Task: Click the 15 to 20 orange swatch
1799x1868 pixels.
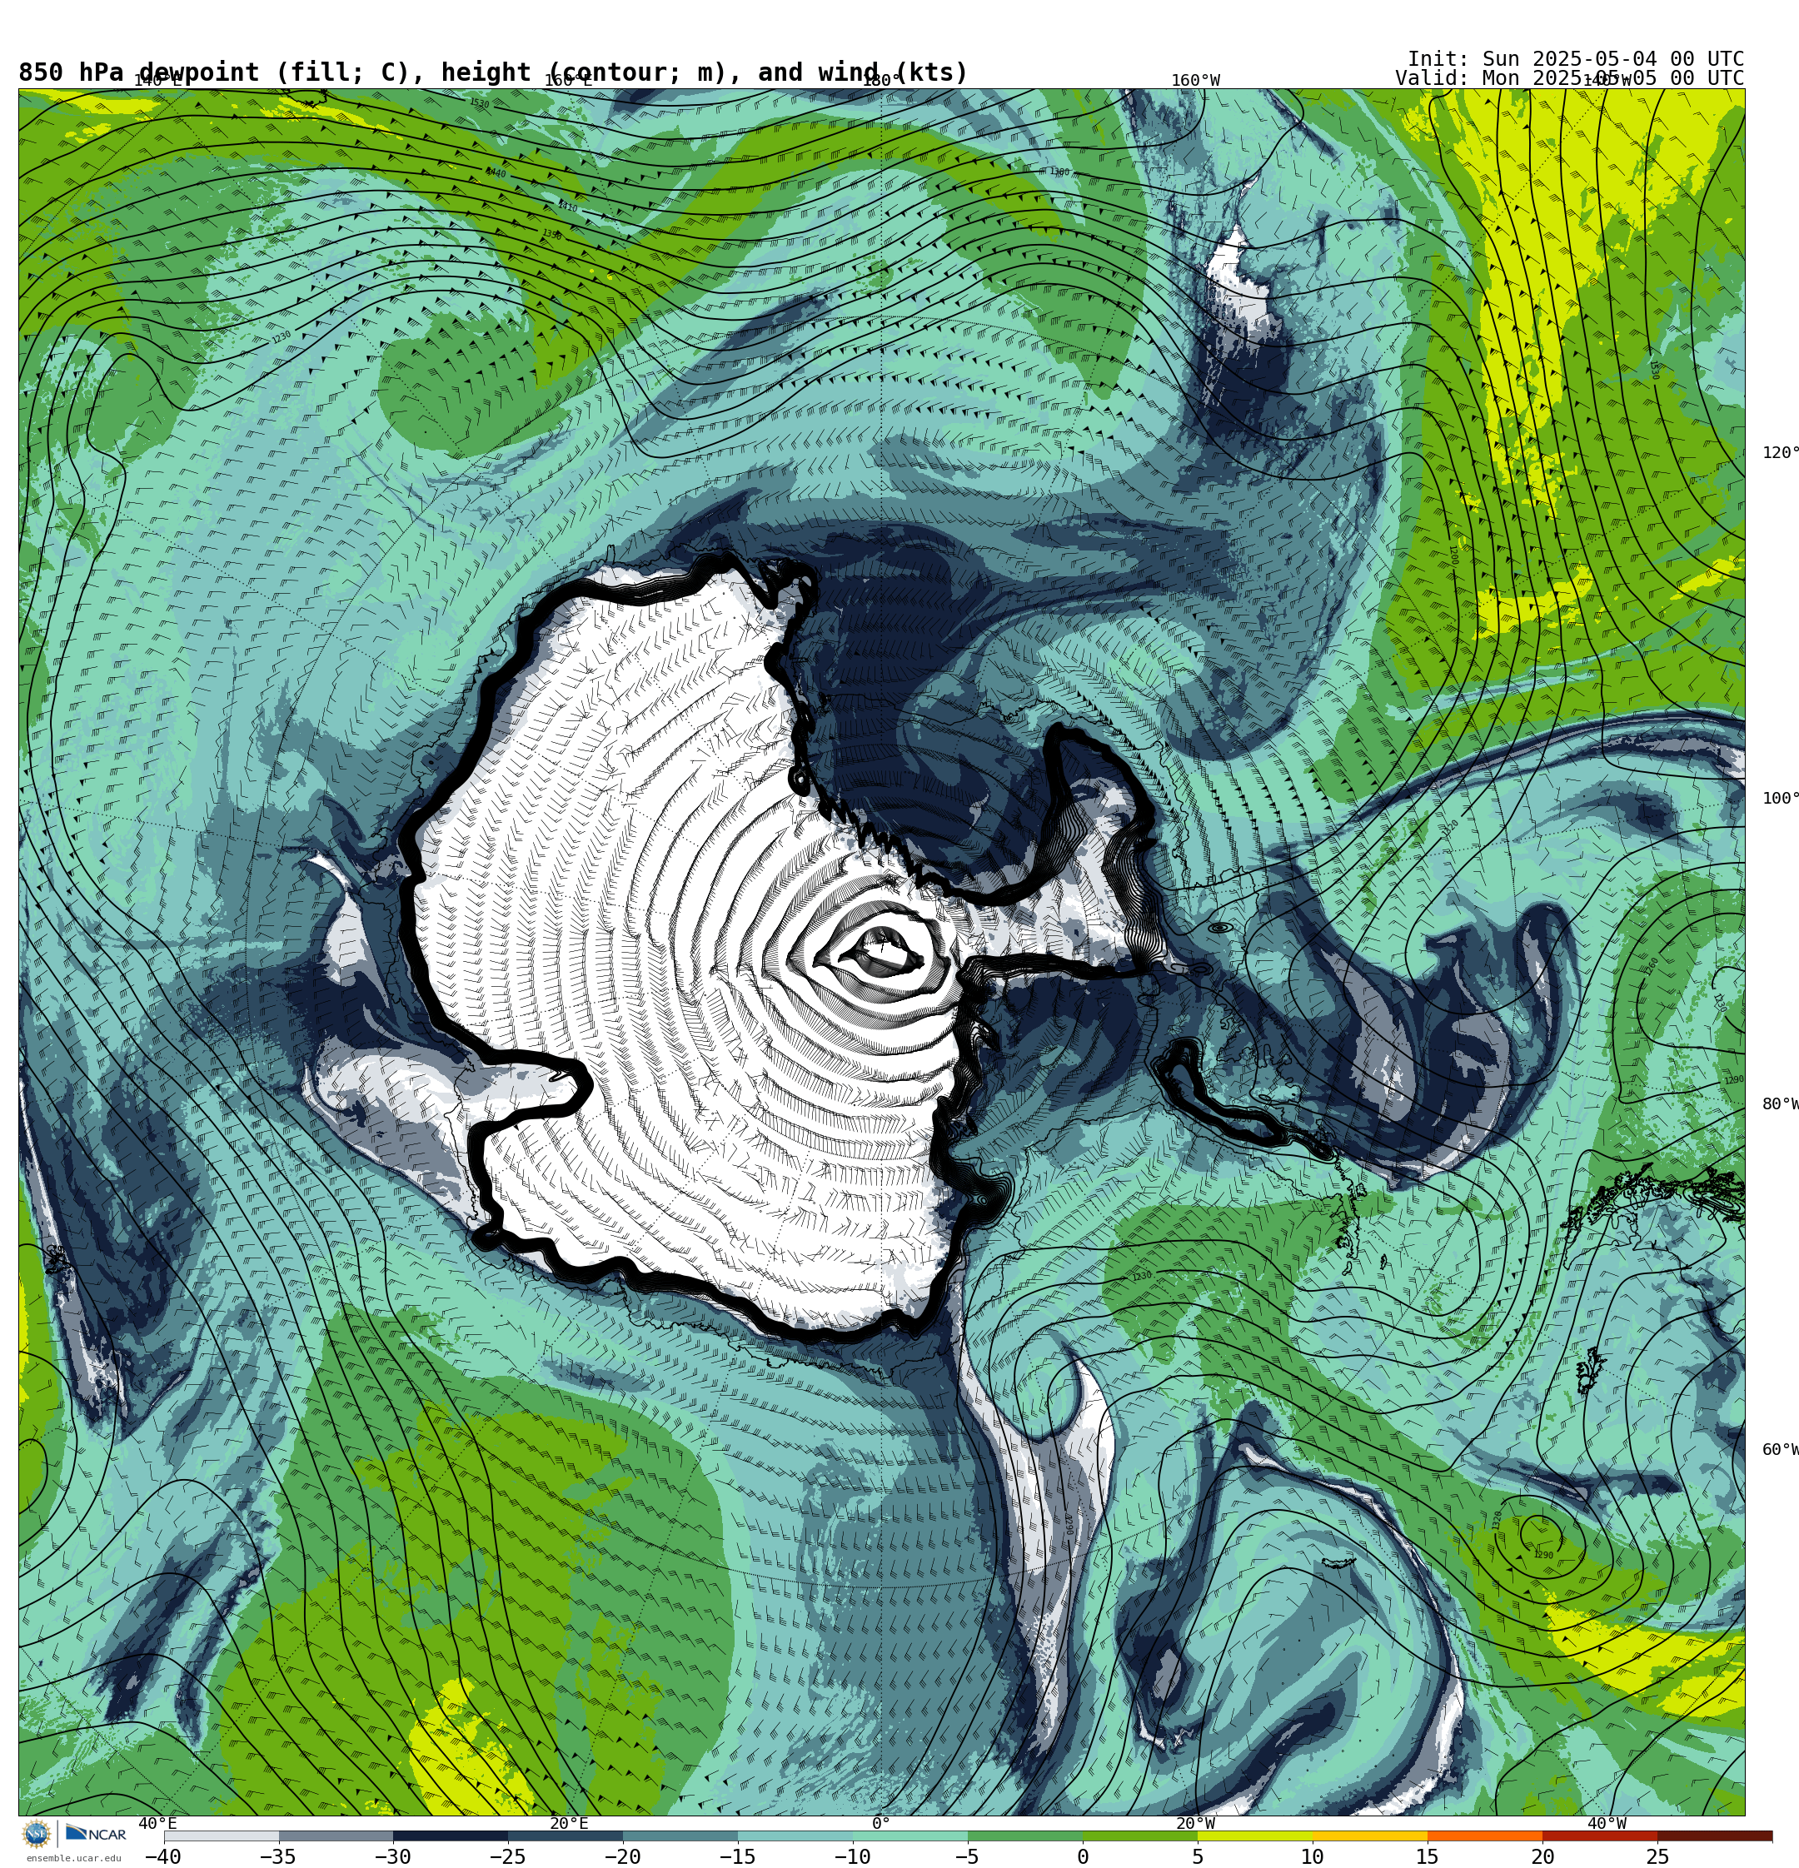Action: pyautogui.click(x=1484, y=1836)
